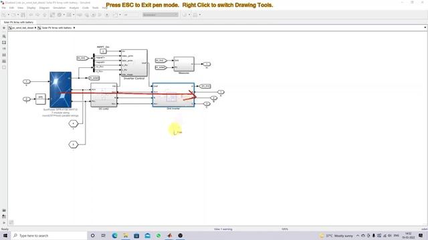Open Model Configuration Parameters gear icon

click(x=60, y=15)
